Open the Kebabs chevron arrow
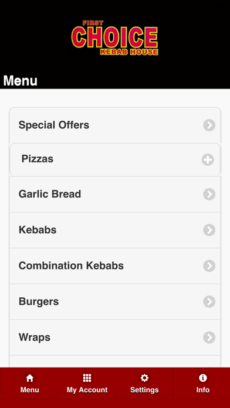230x408 pixels. [x=209, y=230]
